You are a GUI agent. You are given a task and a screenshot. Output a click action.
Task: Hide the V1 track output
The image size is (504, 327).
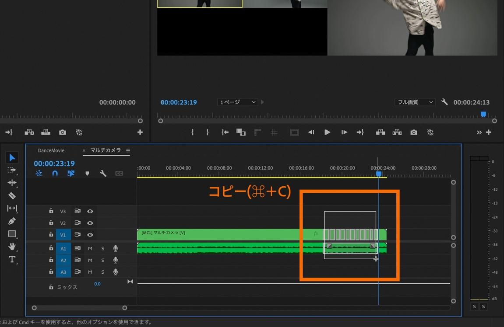[x=90, y=235]
